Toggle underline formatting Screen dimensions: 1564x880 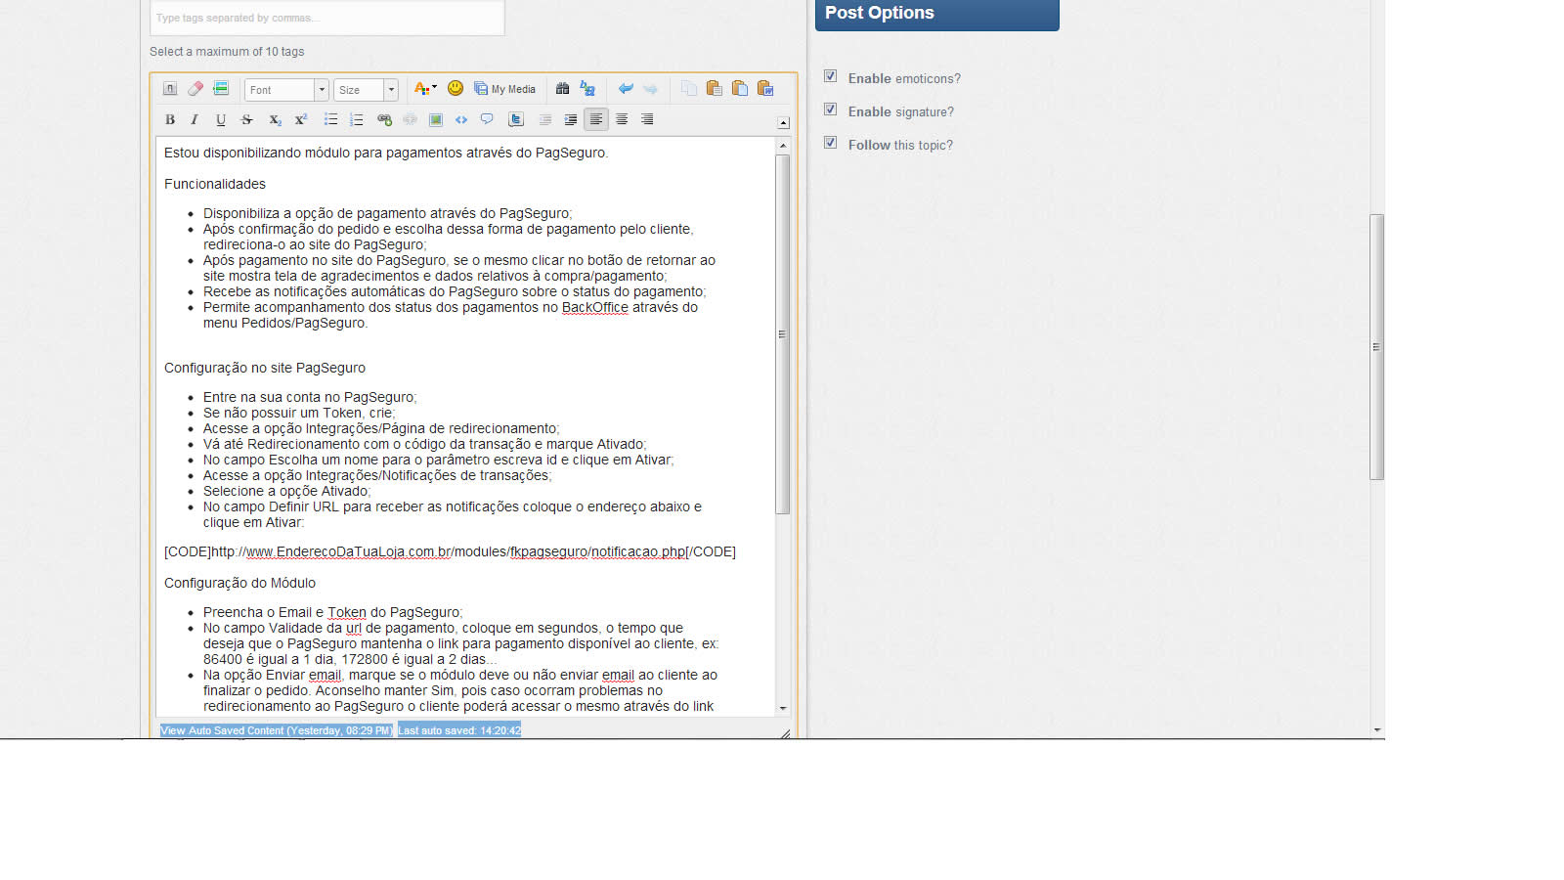221,119
